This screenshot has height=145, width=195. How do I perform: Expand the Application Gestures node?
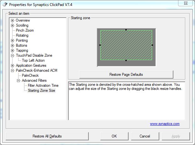[x=12, y=65]
